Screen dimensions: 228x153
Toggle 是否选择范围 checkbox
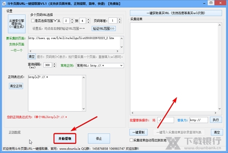(x=33, y=21)
